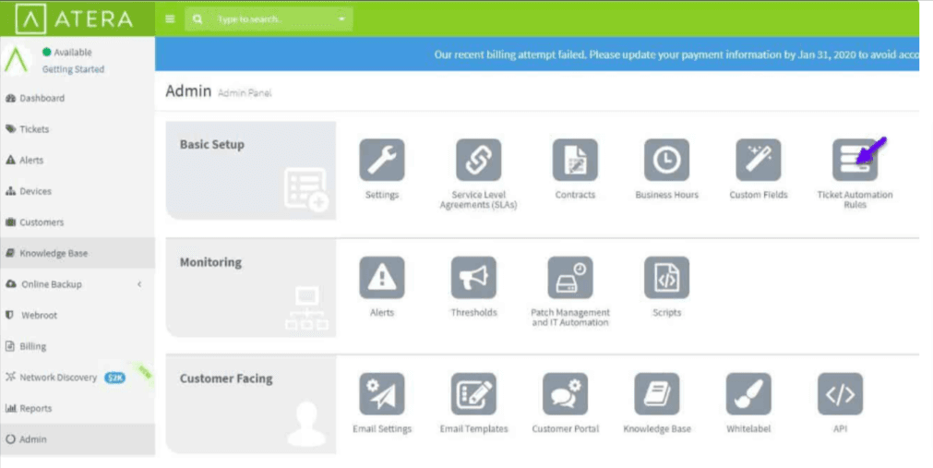Click the Atera logo in header
933x468 pixels.
coord(75,18)
